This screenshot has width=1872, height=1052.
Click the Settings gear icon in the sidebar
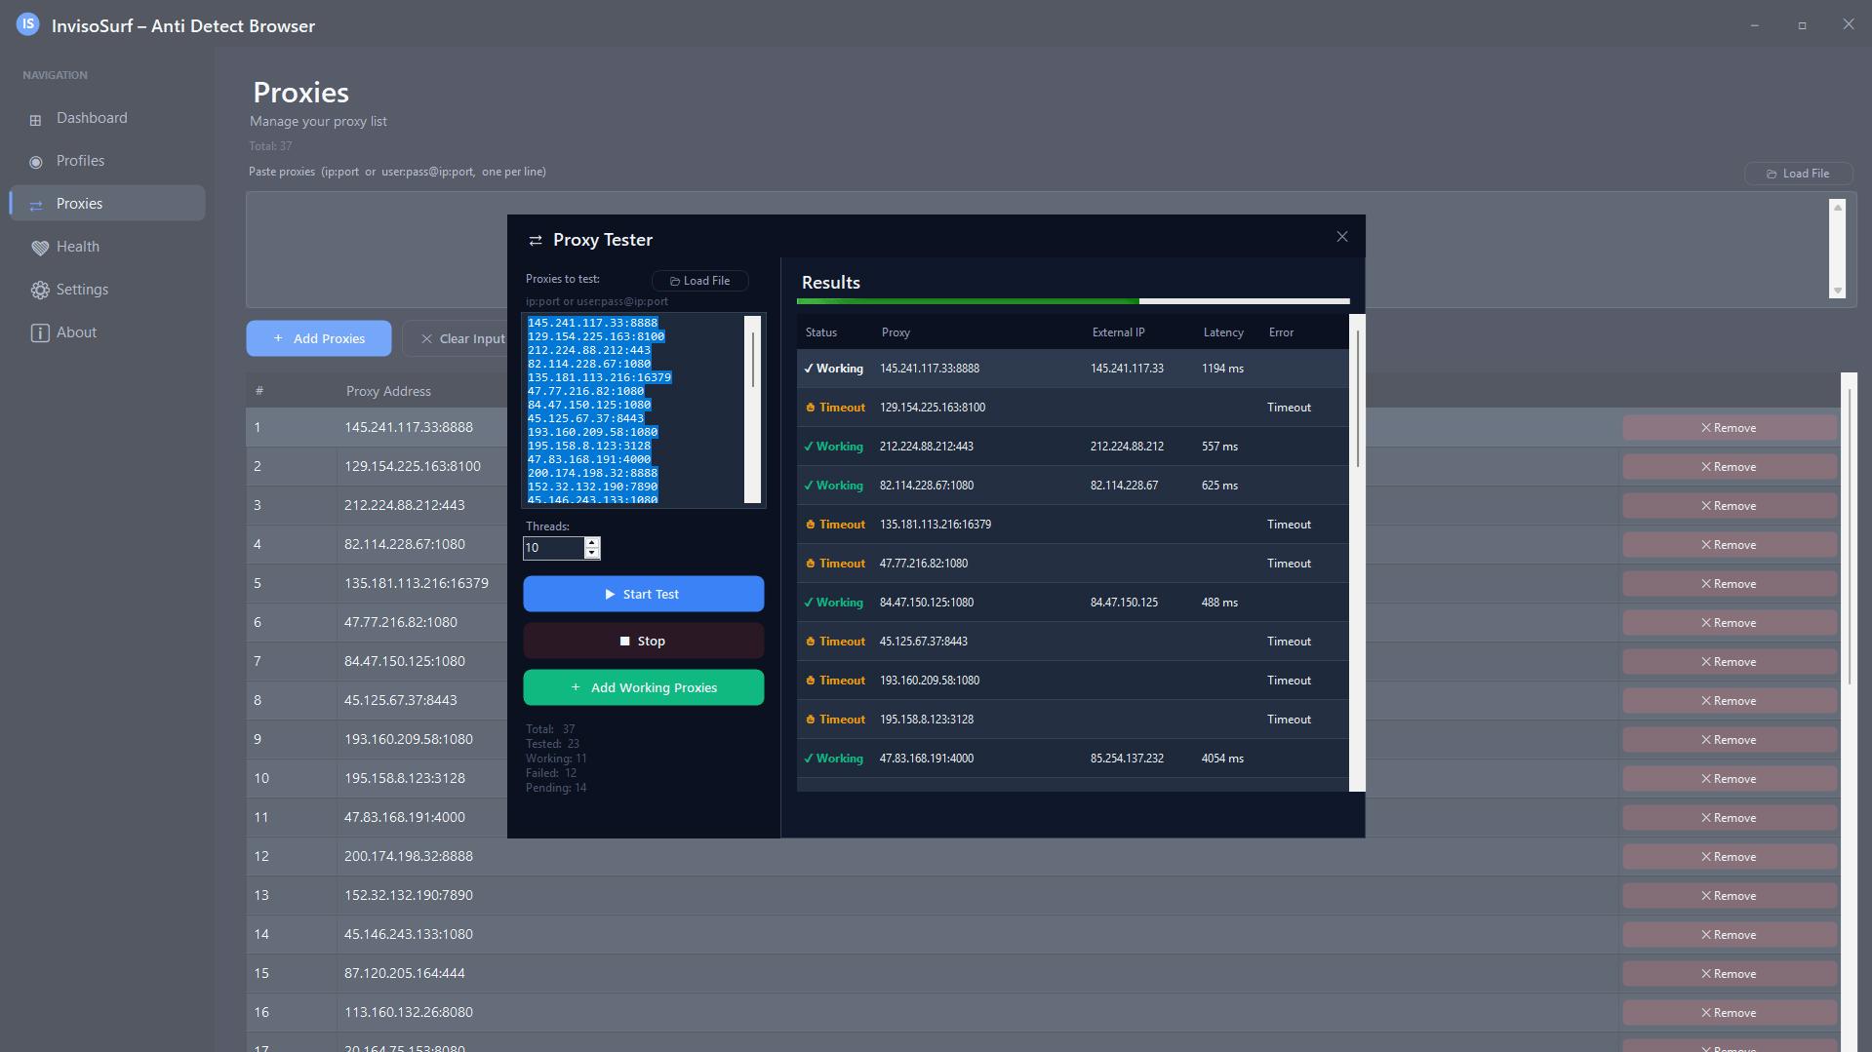39,290
